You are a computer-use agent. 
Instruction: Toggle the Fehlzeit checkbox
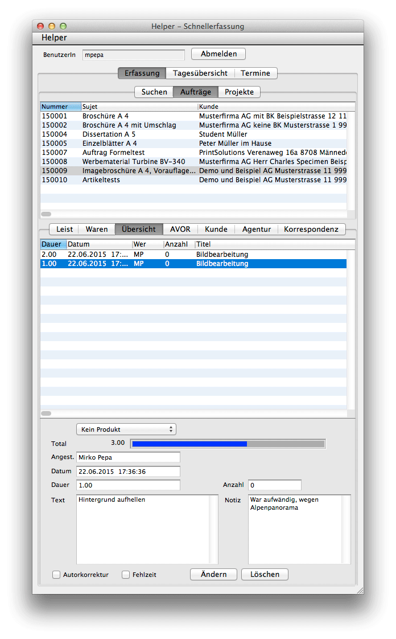point(126,575)
